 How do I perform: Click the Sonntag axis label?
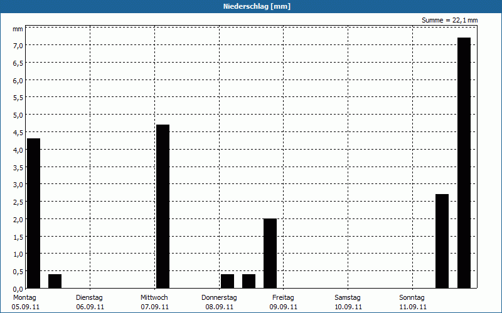tap(412, 298)
